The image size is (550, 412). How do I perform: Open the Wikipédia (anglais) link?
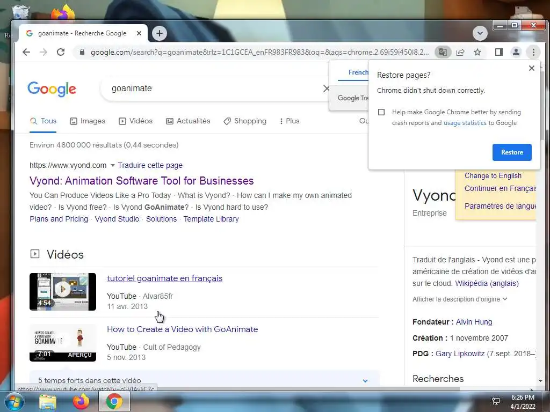pos(487,283)
